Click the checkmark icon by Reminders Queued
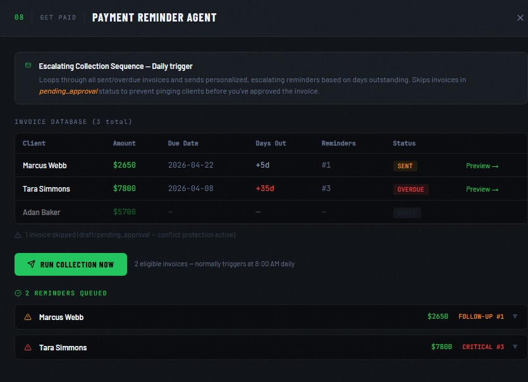 tap(18, 293)
